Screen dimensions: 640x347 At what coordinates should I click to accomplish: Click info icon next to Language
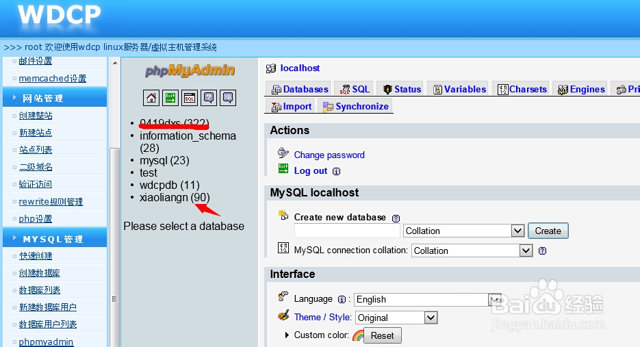[342, 300]
